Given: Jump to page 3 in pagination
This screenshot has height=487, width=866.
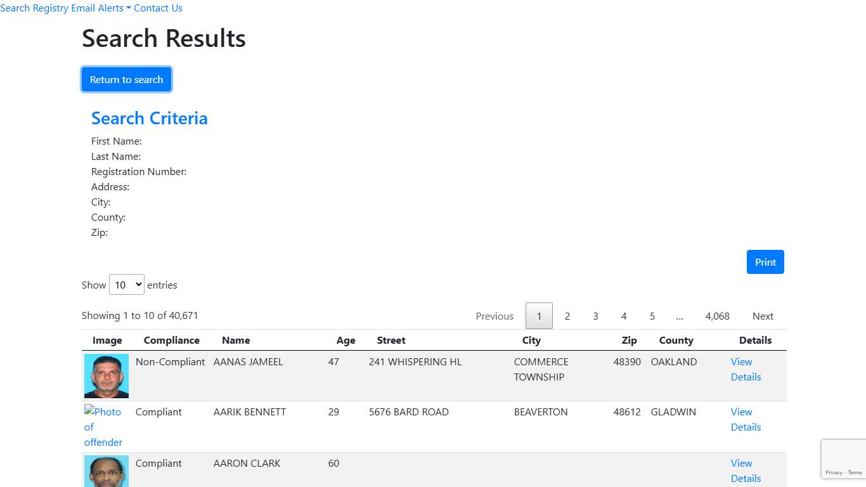Looking at the screenshot, I should point(595,316).
